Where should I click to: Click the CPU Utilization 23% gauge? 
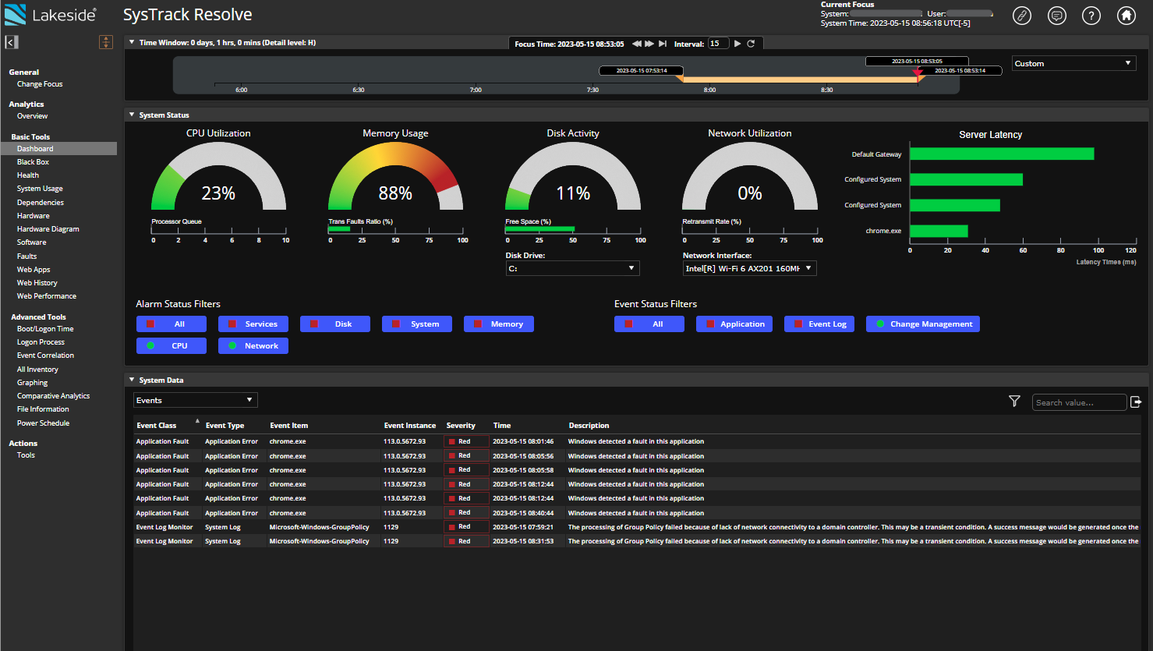pos(218,177)
